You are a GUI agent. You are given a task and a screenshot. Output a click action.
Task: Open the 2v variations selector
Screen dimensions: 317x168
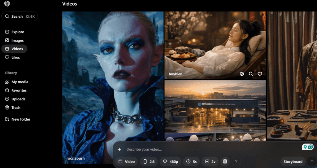point(210,161)
